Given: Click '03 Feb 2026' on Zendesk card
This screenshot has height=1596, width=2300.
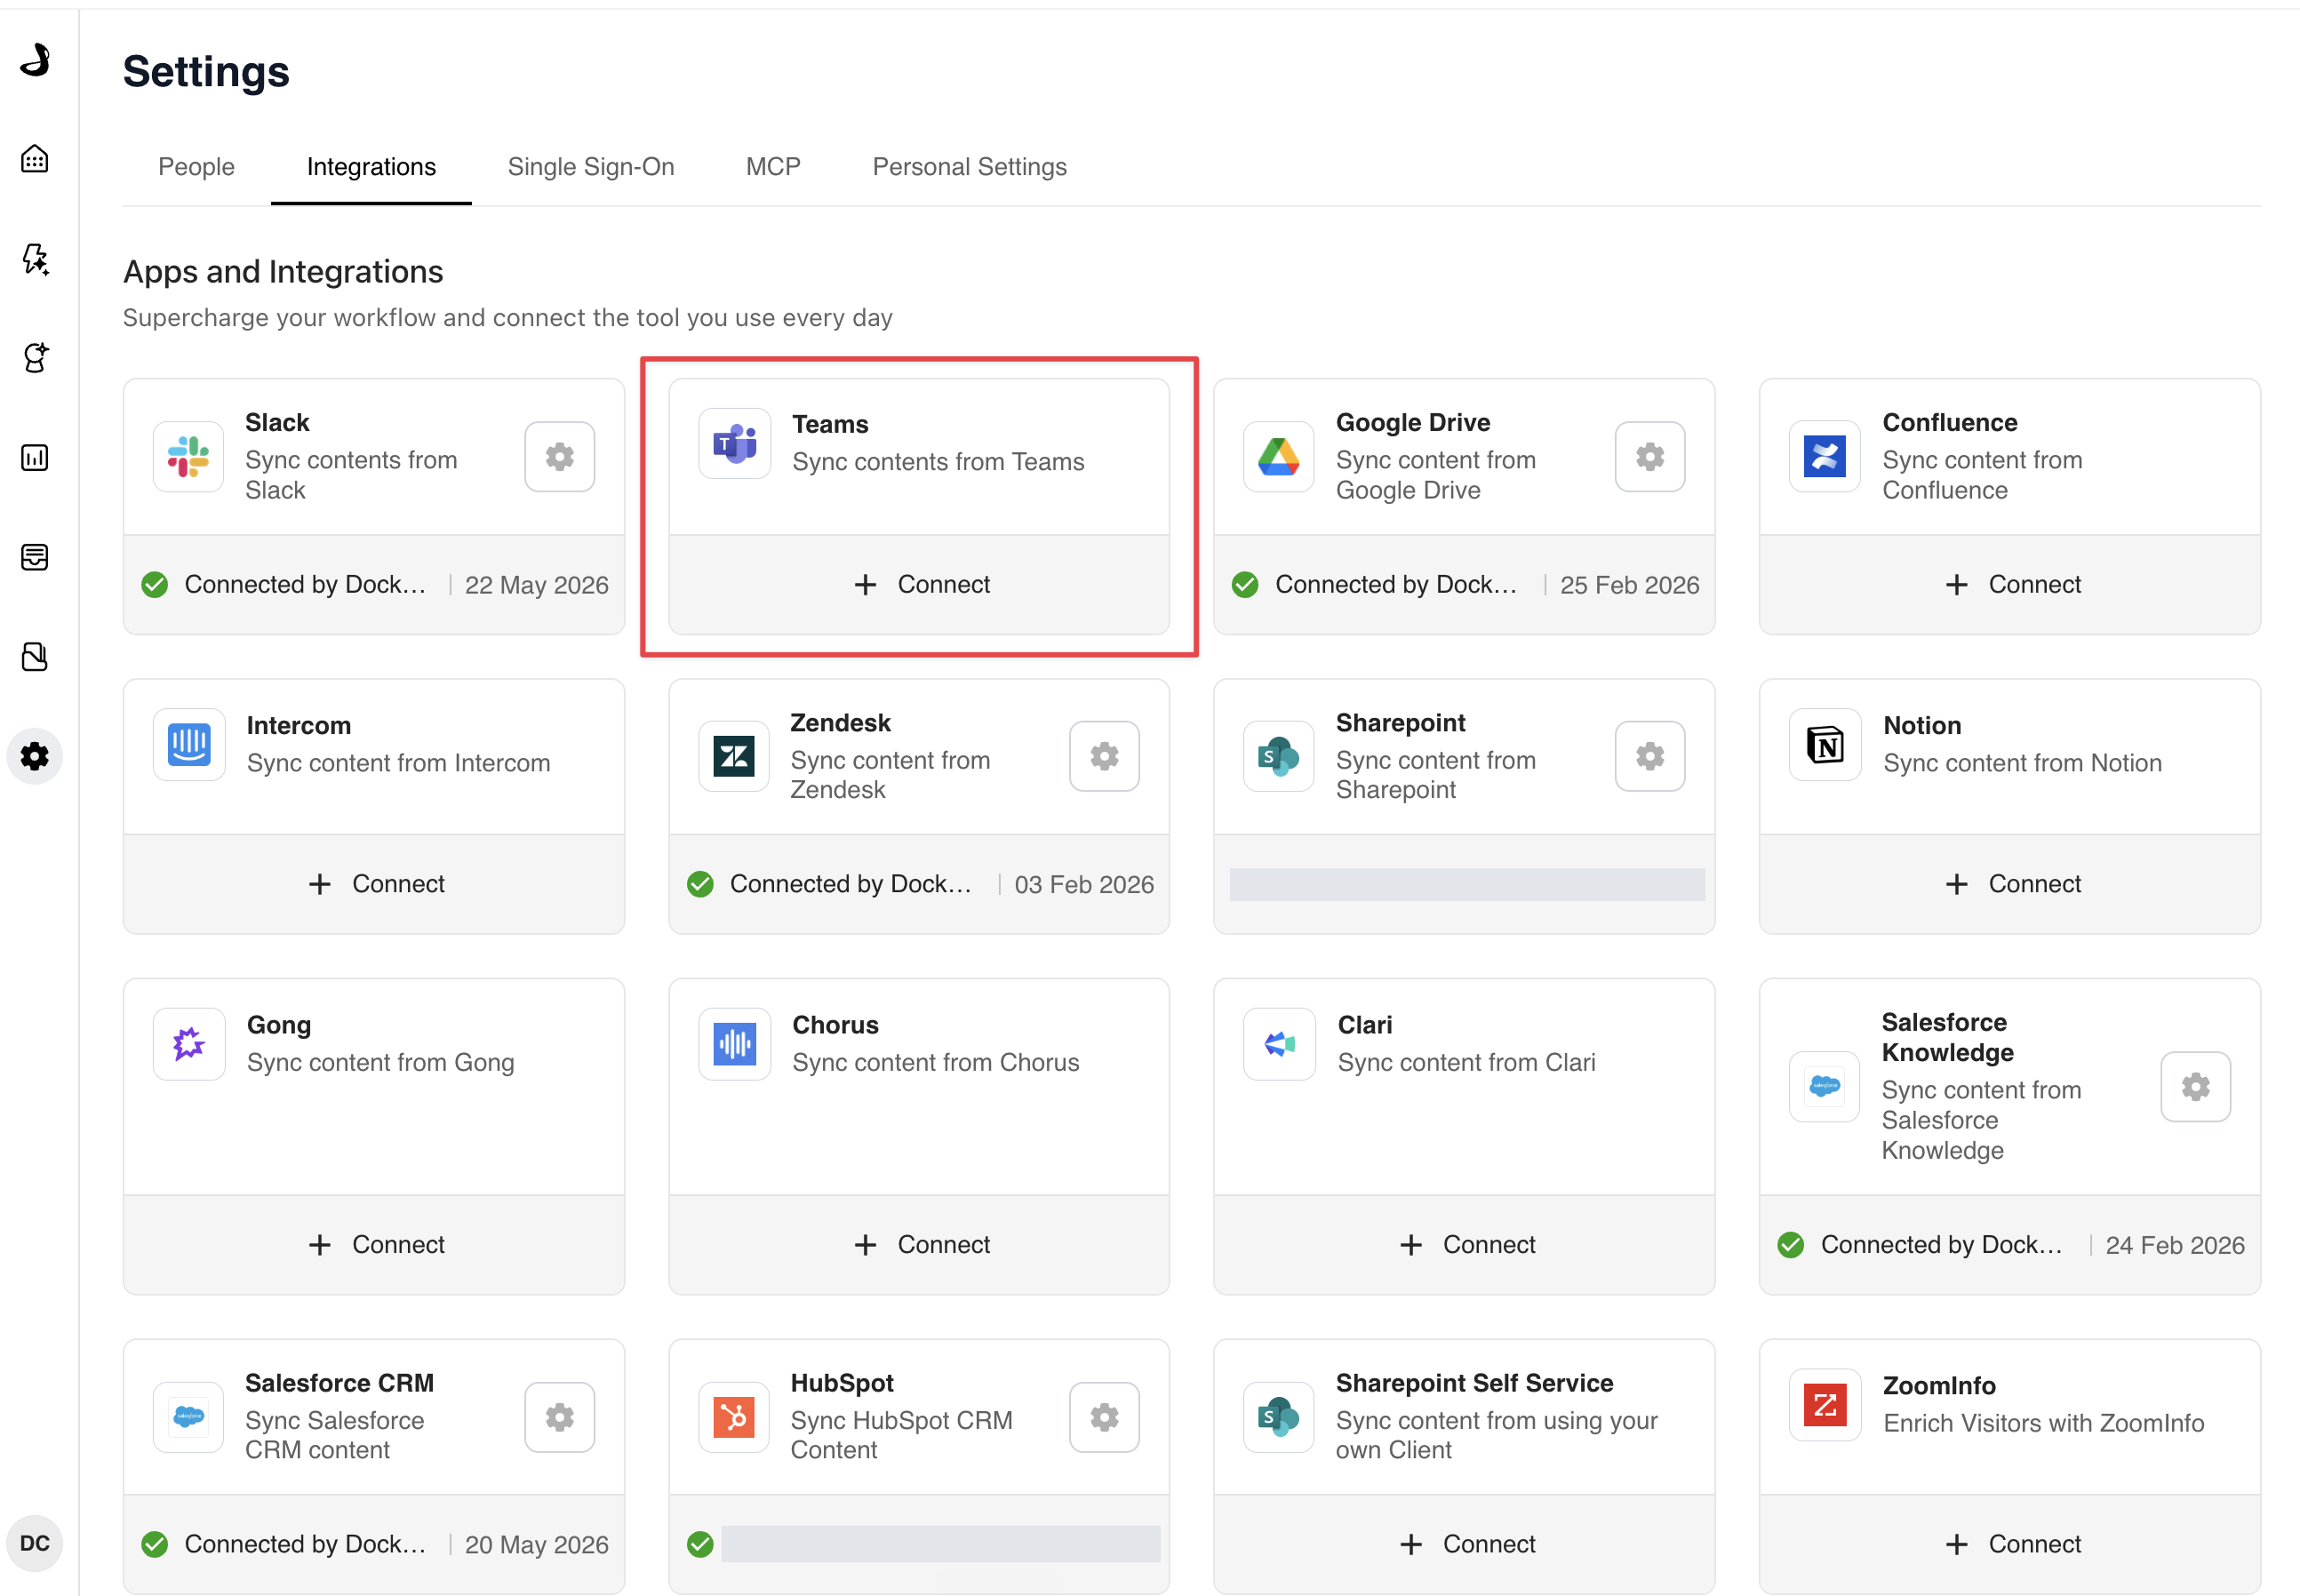Looking at the screenshot, I should (1084, 884).
